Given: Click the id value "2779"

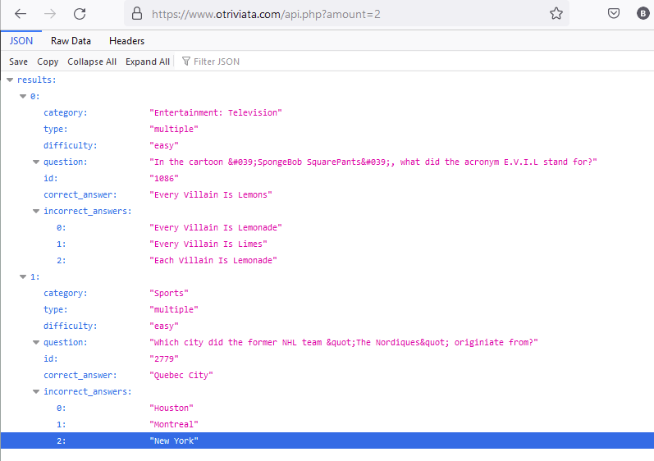Looking at the screenshot, I should click(x=164, y=359).
